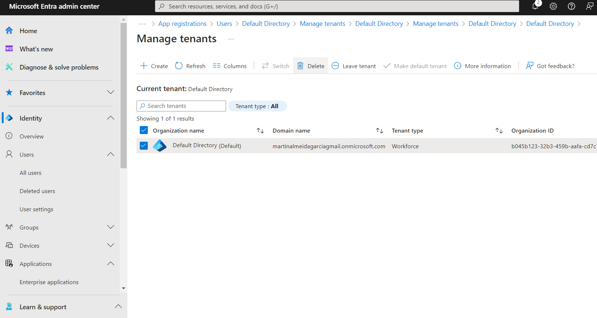Follow the App registrations breadcrumb link

182,24
